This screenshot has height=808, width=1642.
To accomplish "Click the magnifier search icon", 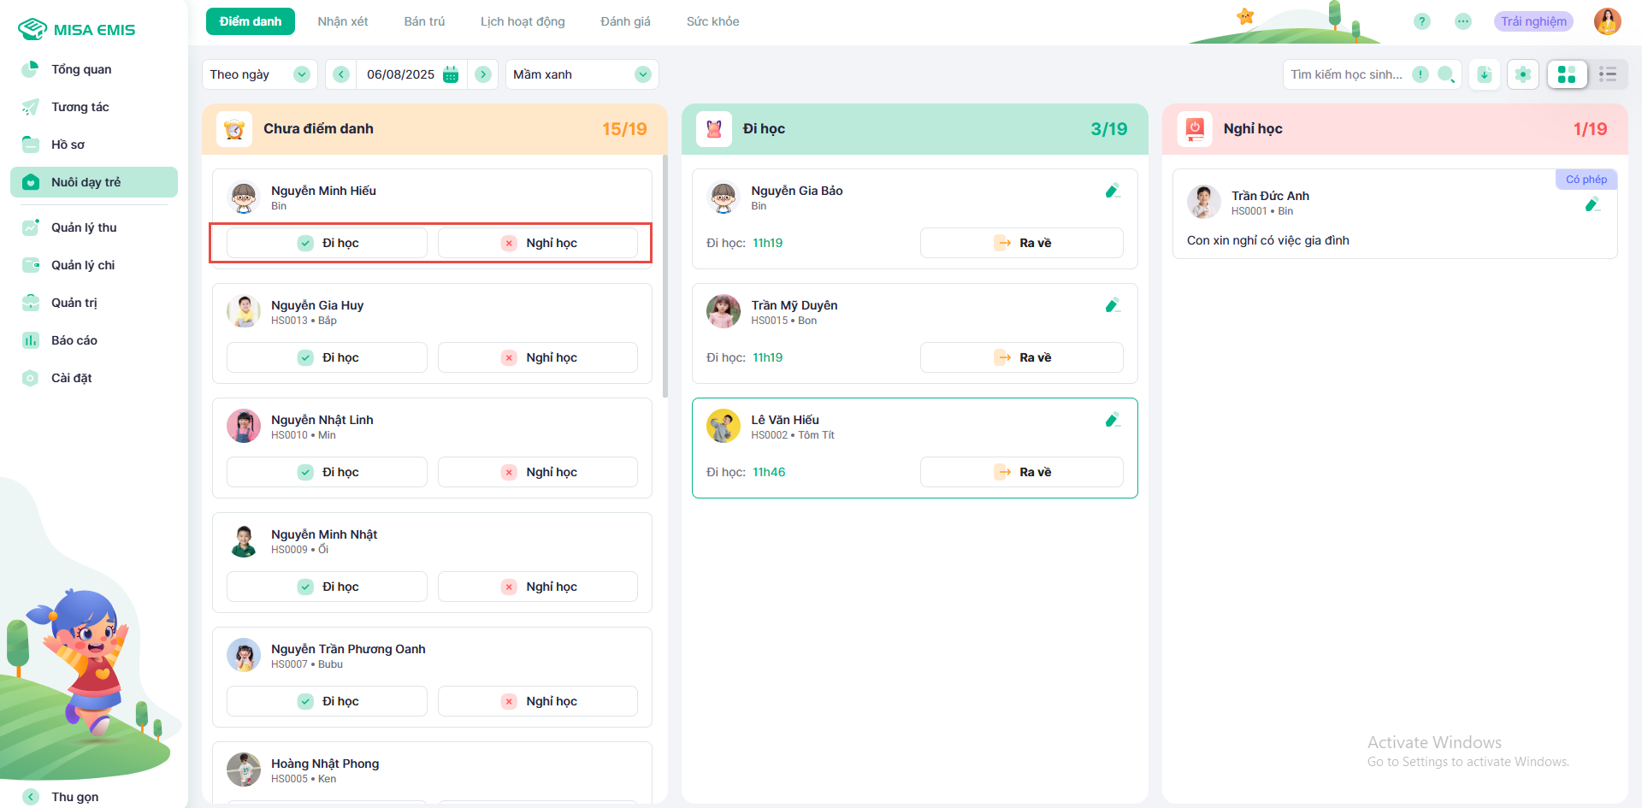I will coord(1446,74).
